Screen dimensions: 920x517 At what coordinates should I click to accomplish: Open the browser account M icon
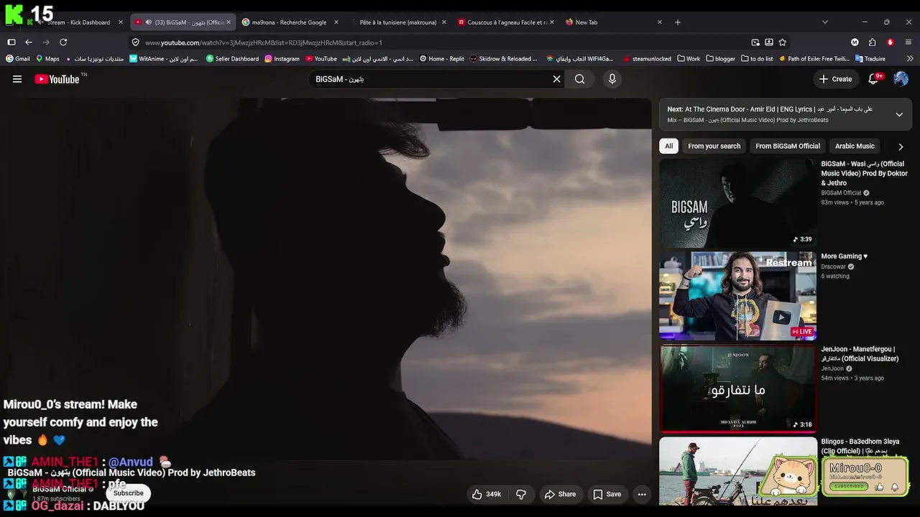[x=855, y=42]
